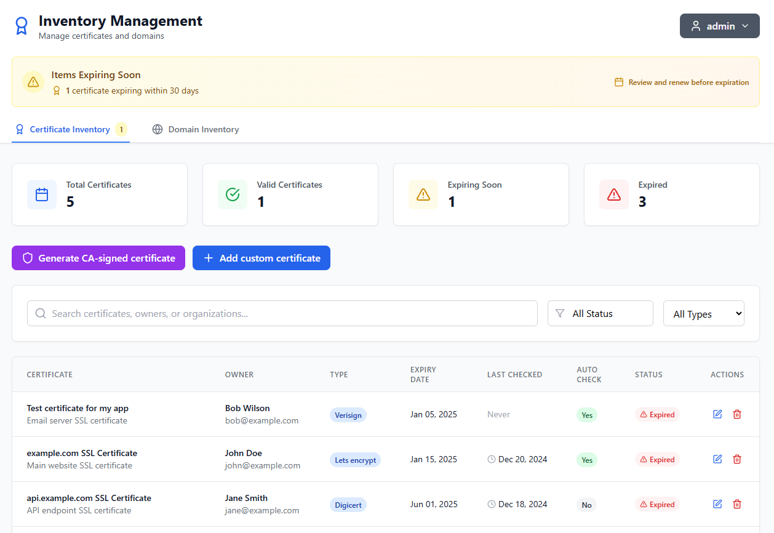774x533 pixels.
Task: Toggle Auto Check for Bob Wilson's certificate
Action: click(586, 415)
